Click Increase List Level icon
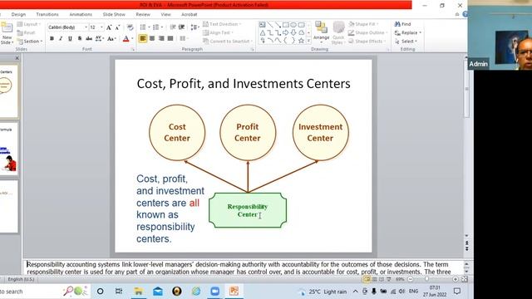Viewport: 532px width, 299px height. tap(182, 27)
